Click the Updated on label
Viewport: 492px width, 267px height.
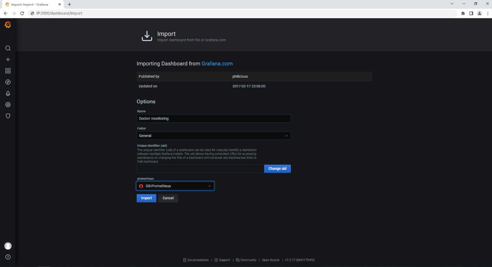click(x=148, y=86)
